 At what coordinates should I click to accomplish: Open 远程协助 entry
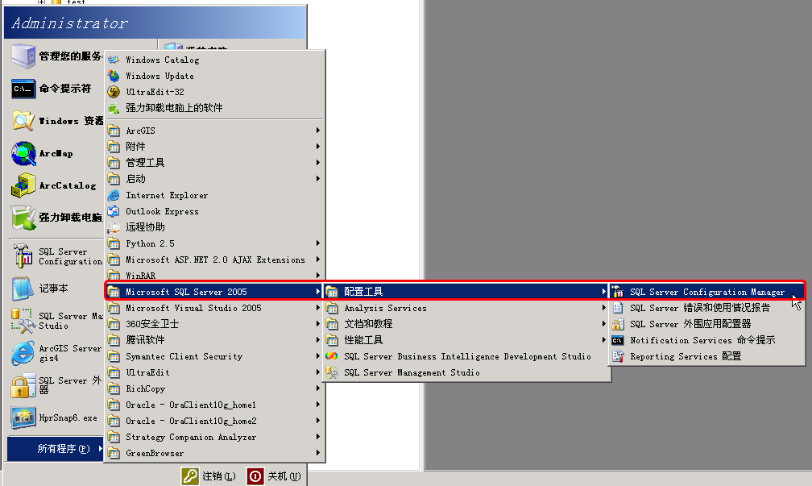pos(214,227)
